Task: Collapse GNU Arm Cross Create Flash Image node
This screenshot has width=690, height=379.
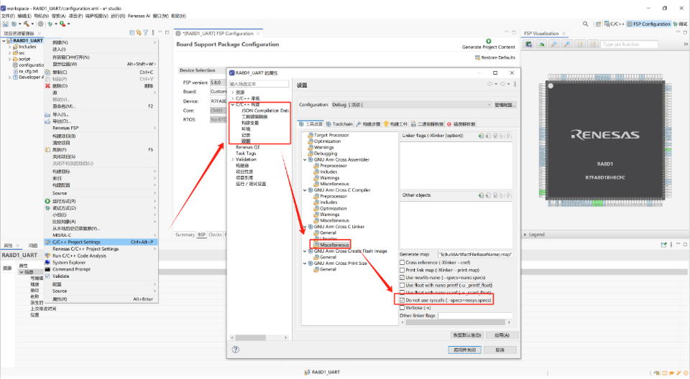Action: [305, 251]
